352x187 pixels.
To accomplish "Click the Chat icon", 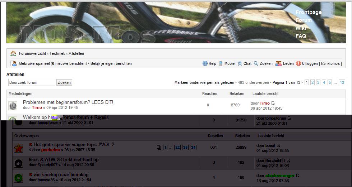I will tap(240, 63).
